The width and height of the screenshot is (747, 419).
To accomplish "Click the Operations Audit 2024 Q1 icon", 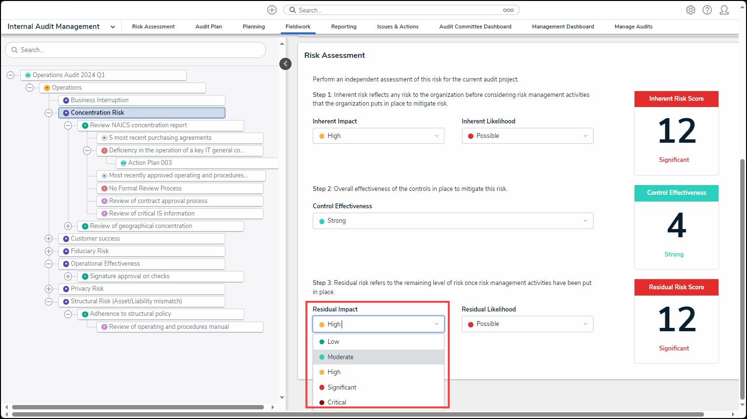I will [x=28, y=75].
